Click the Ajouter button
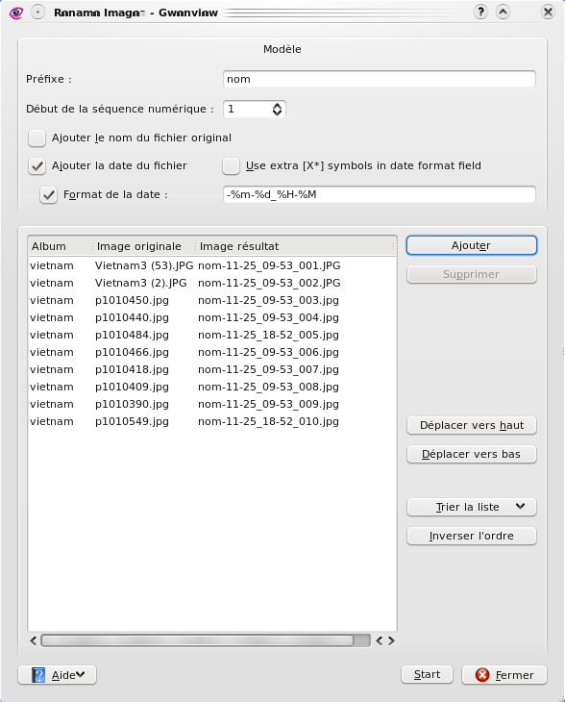 (x=472, y=245)
